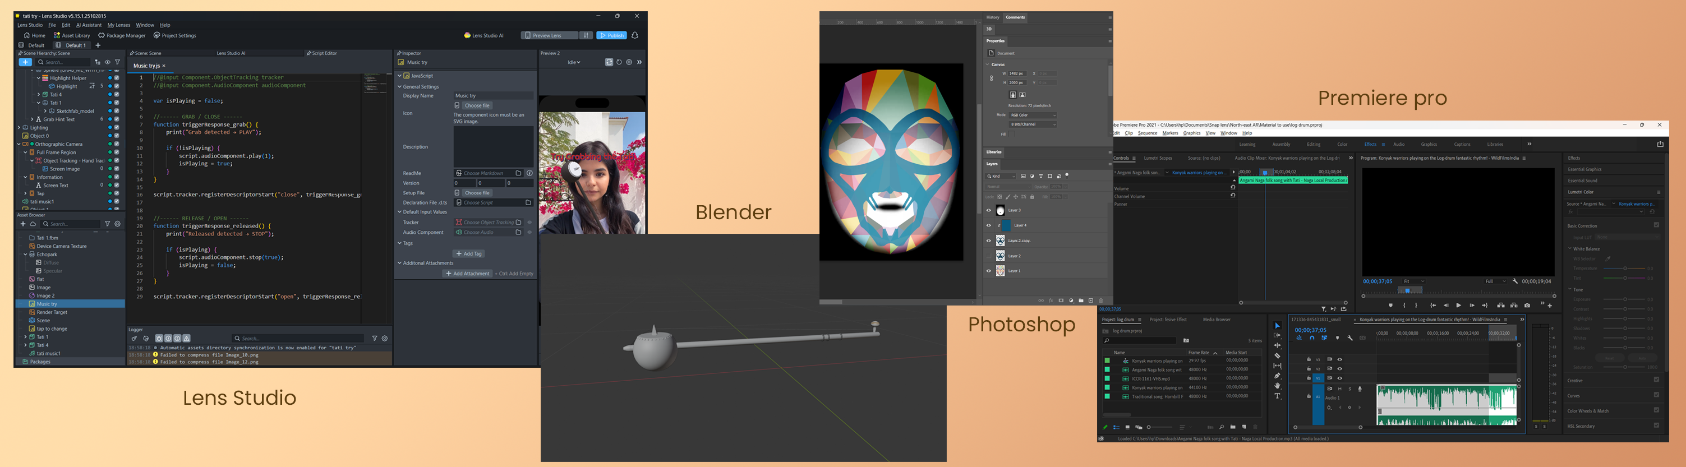
Task: Toggle the Tati 4 hierarchy checkbox
Action: tap(117, 95)
